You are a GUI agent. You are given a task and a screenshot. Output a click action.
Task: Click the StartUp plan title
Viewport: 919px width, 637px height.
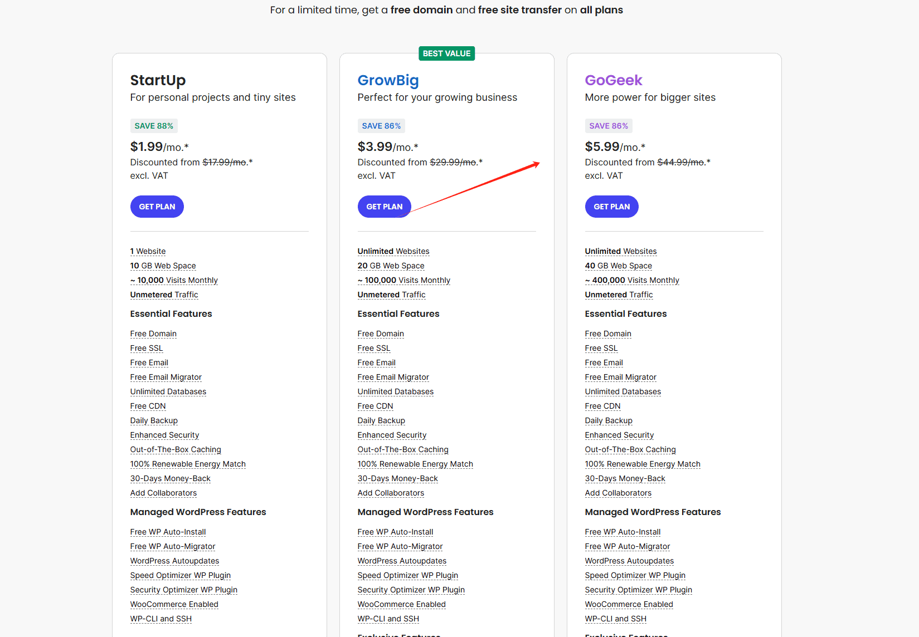[x=158, y=80]
